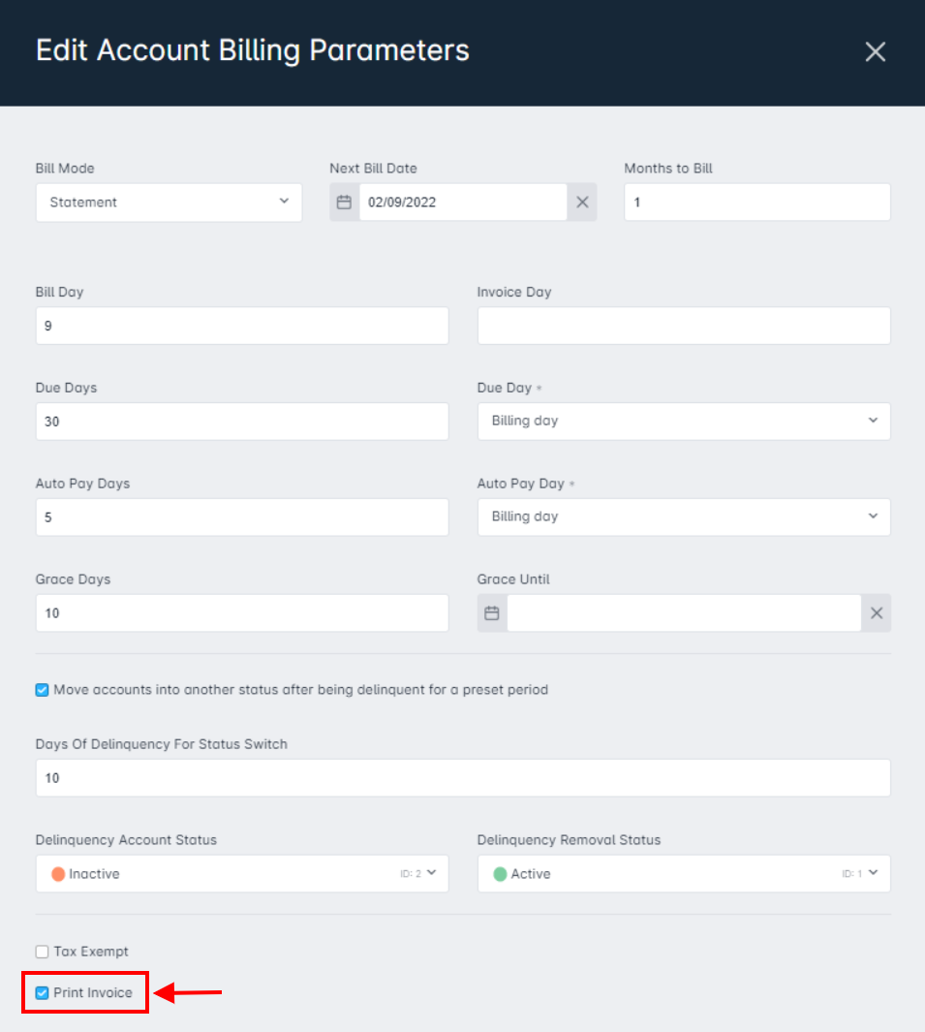This screenshot has width=925, height=1032.
Task: Clear the Grace Until date
Action: pyautogui.click(x=877, y=612)
